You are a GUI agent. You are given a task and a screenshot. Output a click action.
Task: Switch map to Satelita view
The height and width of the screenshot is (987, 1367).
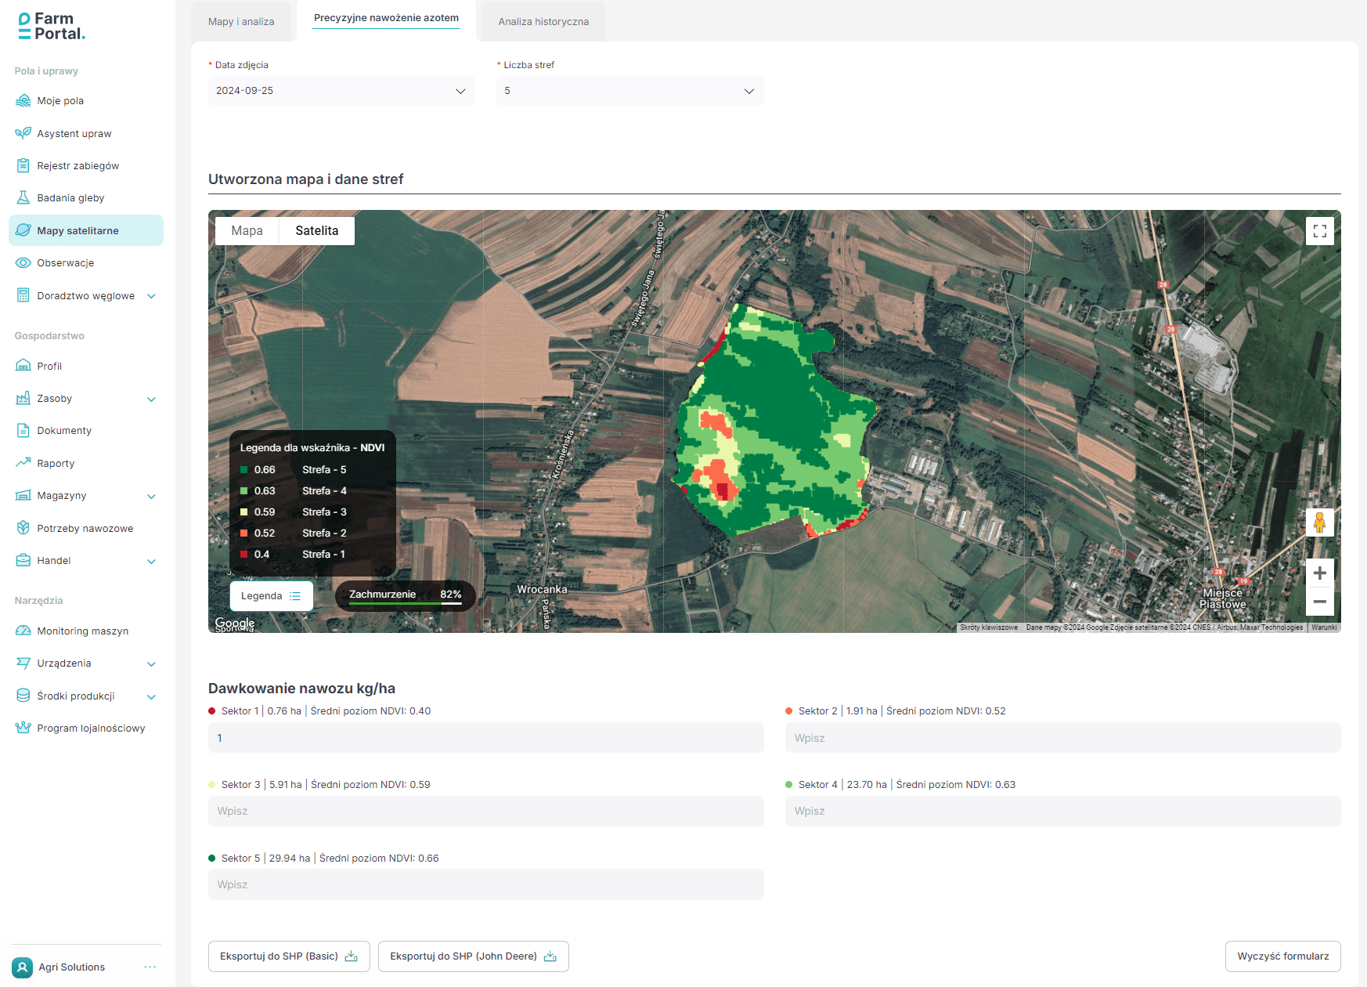[x=317, y=231]
